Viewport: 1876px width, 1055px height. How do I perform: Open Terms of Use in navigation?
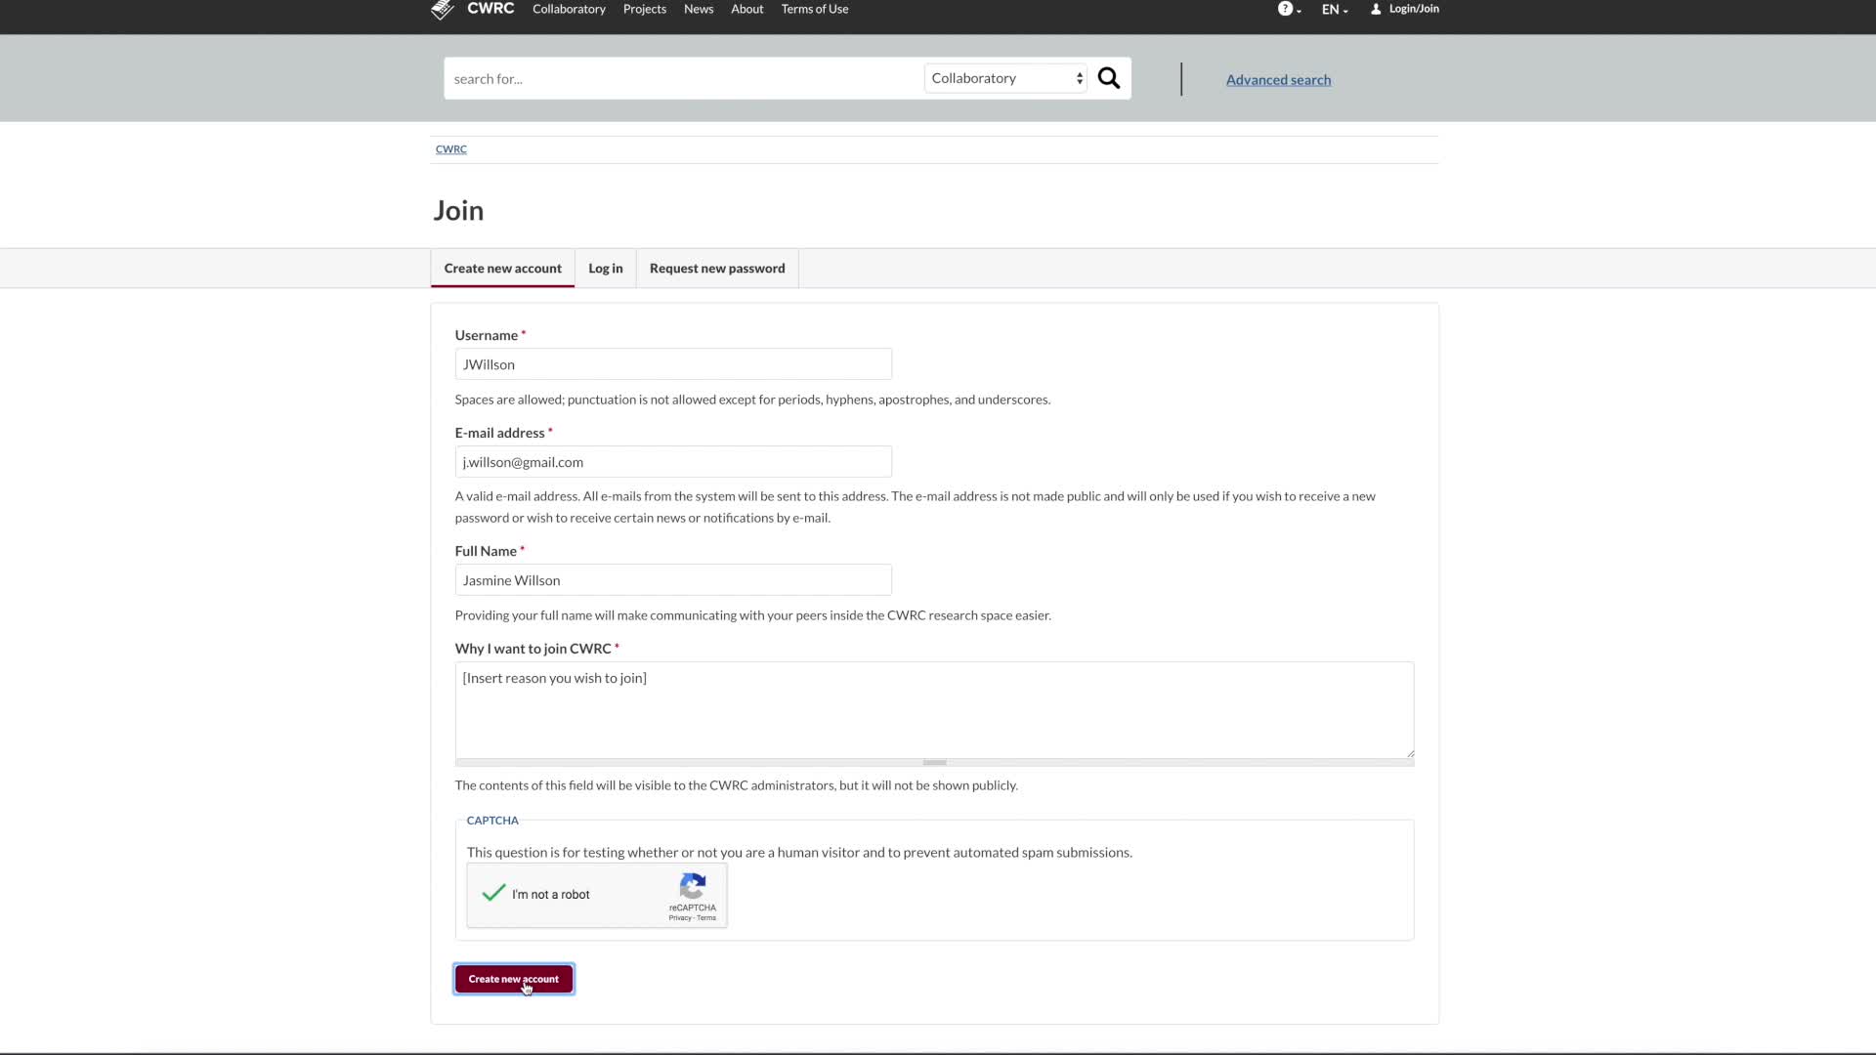click(815, 9)
